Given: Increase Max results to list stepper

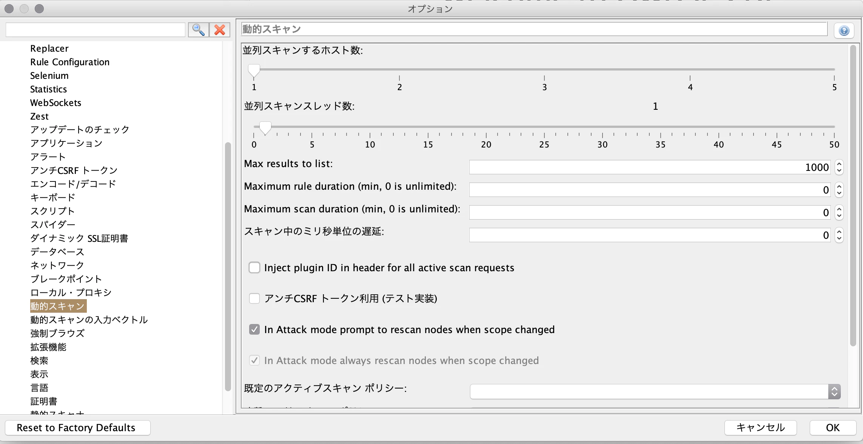Looking at the screenshot, I should tap(839, 164).
